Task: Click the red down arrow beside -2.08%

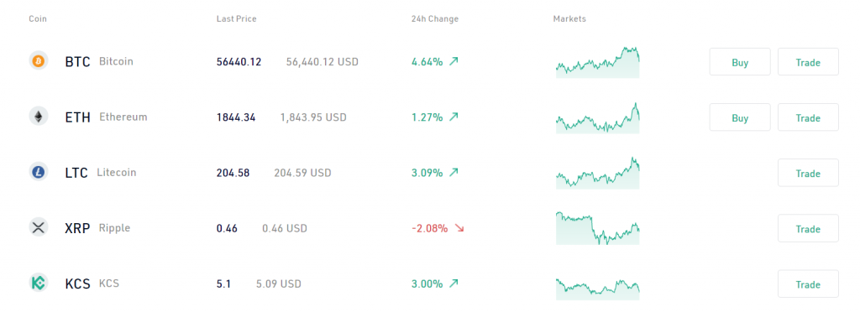Action: point(459,228)
